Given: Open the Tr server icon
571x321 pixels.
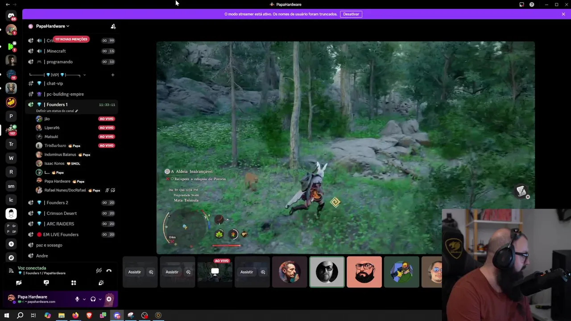Looking at the screenshot, I should pyautogui.click(x=11, y=144).
